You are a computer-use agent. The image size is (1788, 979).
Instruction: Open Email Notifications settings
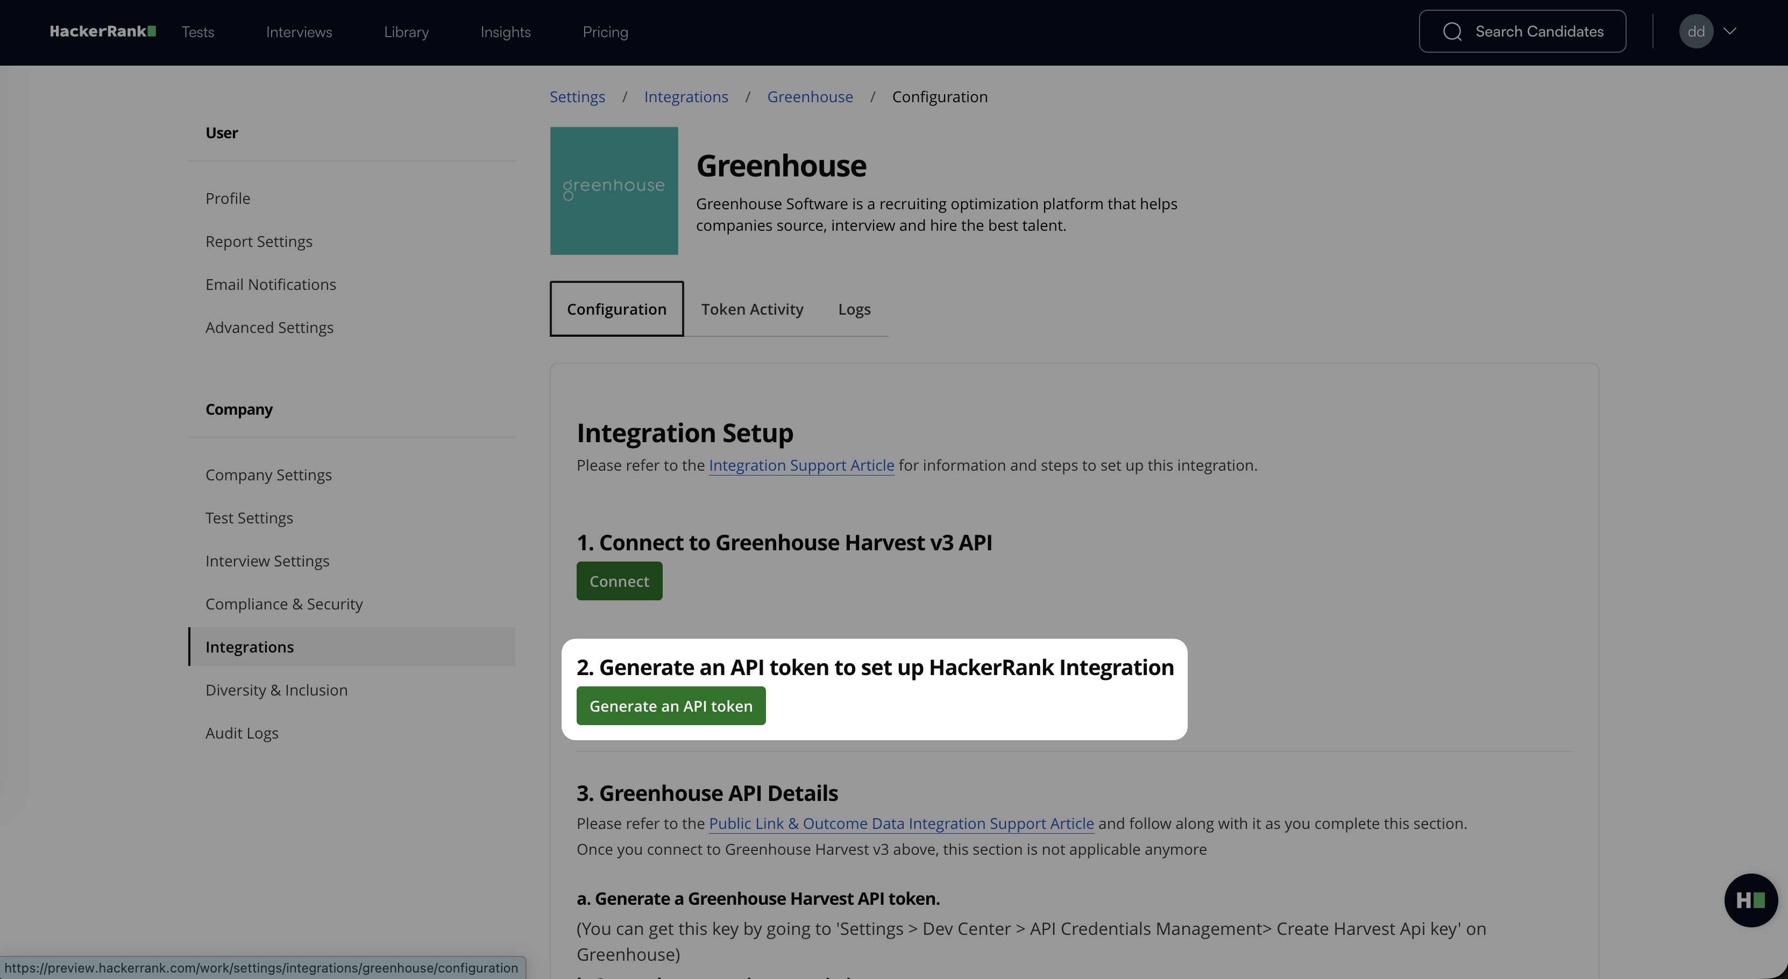pos(271,285)
